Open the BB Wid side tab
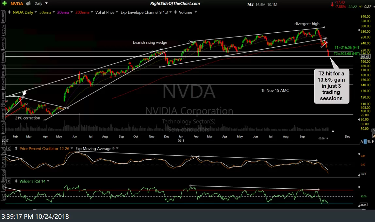Screen dimensions: 375x222 (3, 163)
